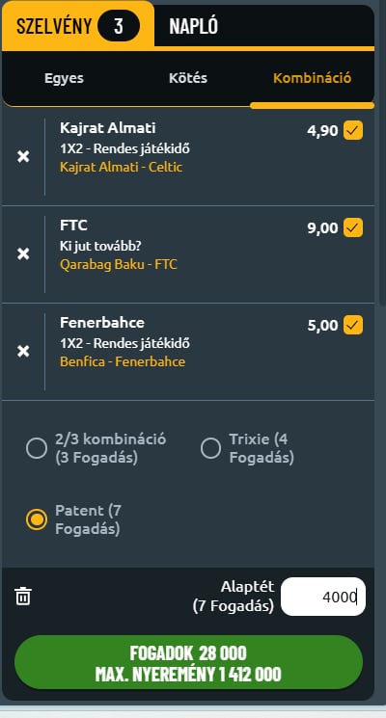Remove the FTC bet with X icon
The height and width of the screenshot is (718, 386).
click(x=23, y=254)
